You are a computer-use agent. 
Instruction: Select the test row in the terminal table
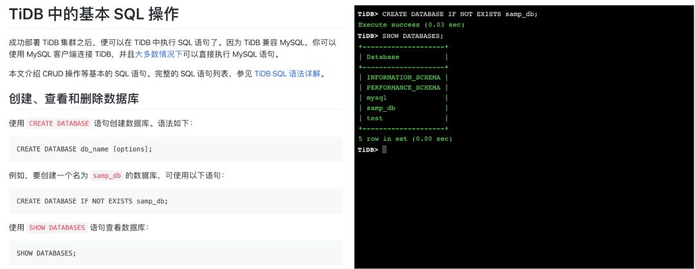click(403, 118)
